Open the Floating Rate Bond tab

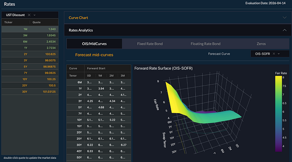205,44
